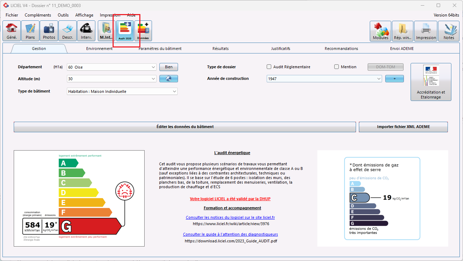Open the Impression printer icon

pos(426,31)
